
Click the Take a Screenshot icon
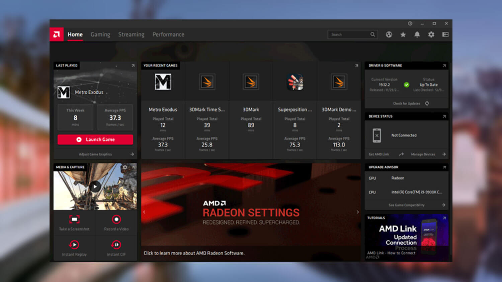tap(74, 220)
